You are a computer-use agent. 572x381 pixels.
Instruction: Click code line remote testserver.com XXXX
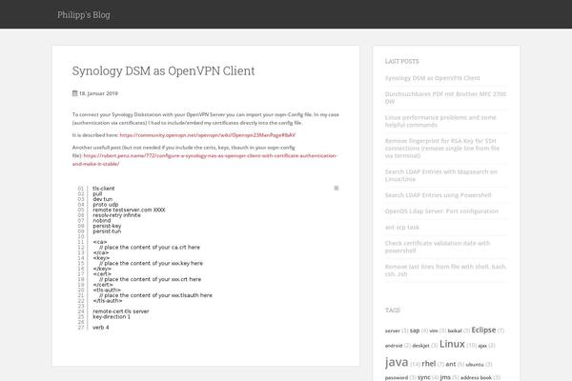(x=129, y=210)
